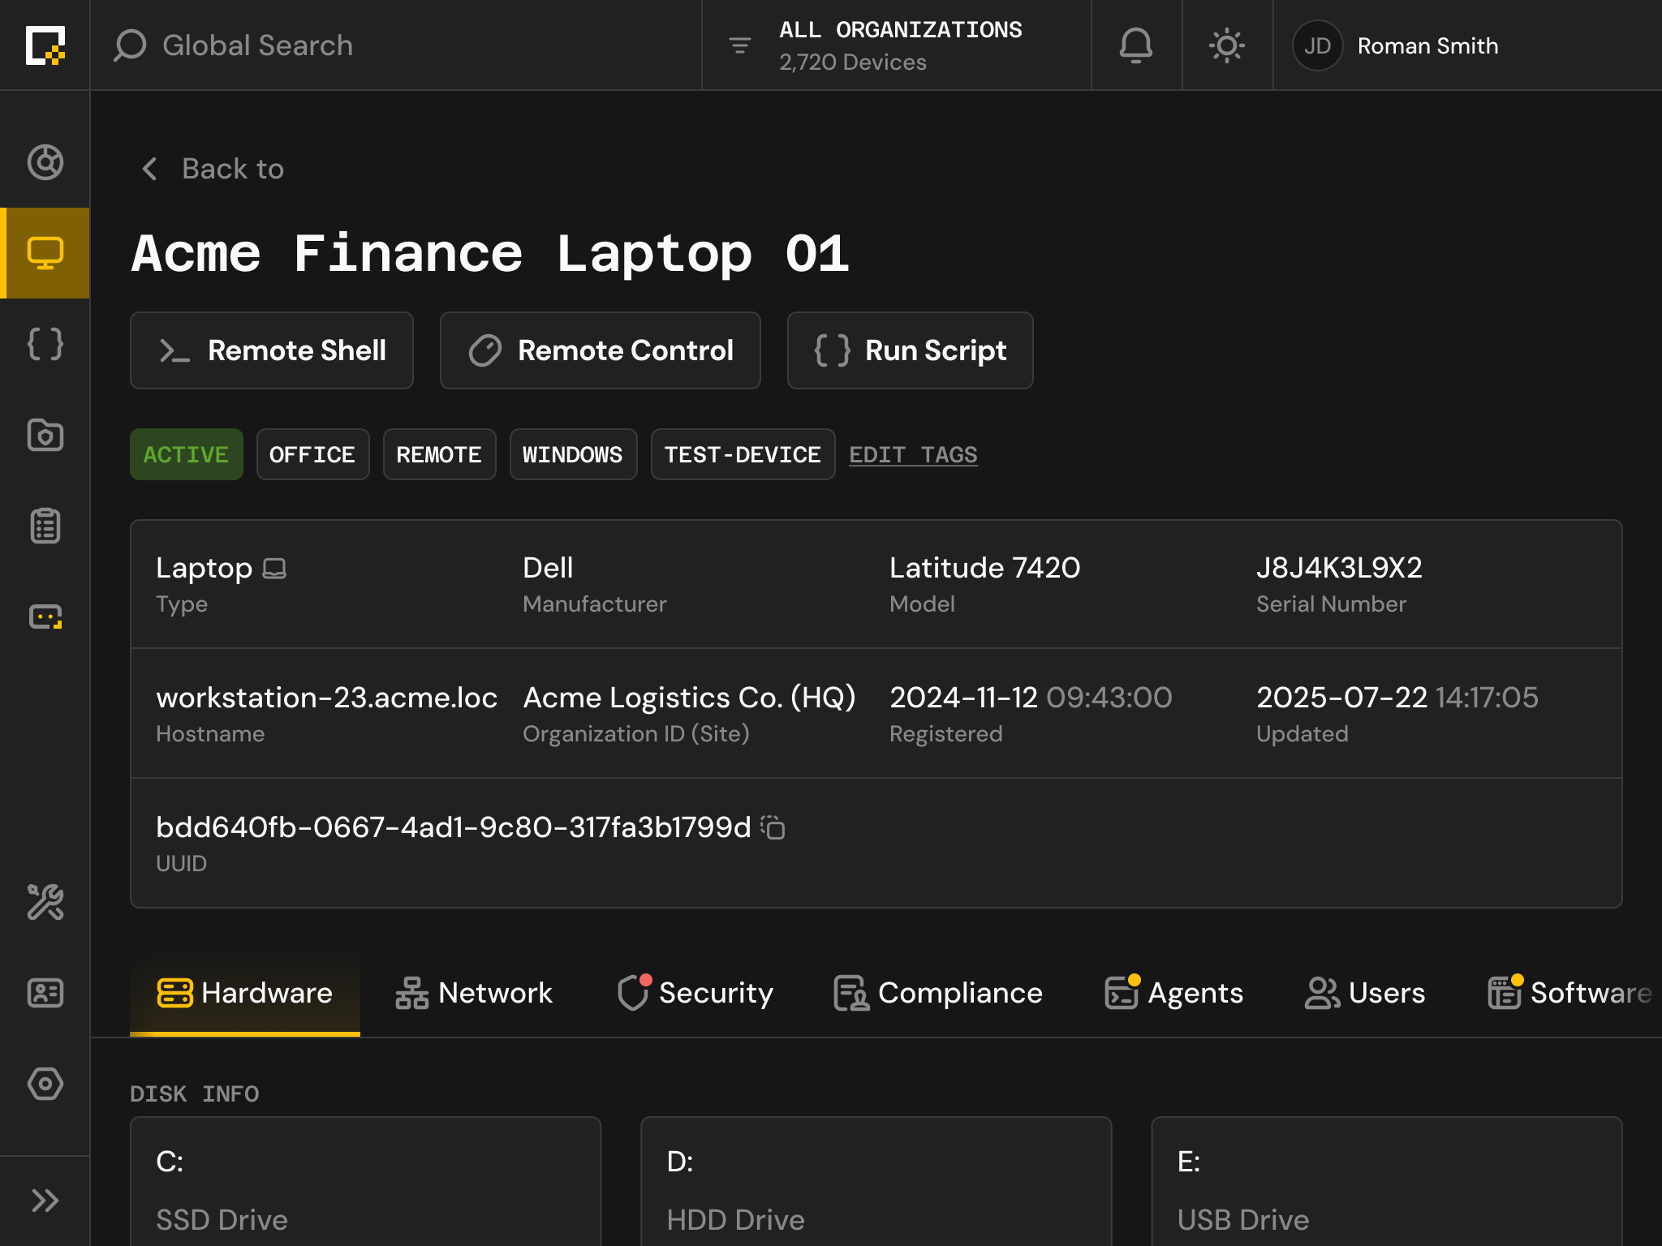Open the filter funnel beside ALL ORGANIZATIONS

[739, 45]
